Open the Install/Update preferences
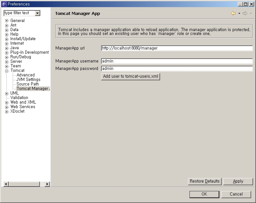The width and height of the screenshot is (256, 203). click(23, 39)
